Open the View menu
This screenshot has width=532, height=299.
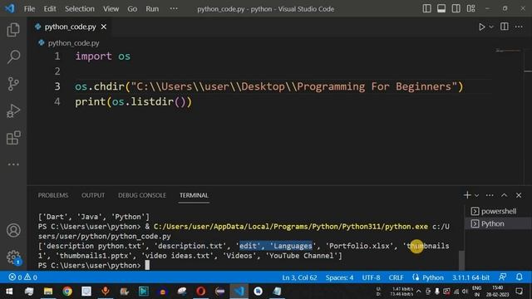pos(111,9)
